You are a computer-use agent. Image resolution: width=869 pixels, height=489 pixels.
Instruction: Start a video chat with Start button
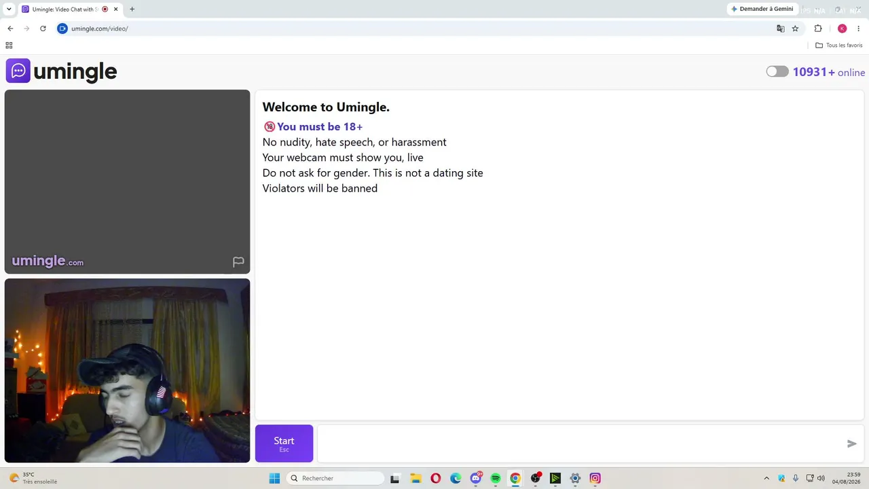click(x=284, y=443)
